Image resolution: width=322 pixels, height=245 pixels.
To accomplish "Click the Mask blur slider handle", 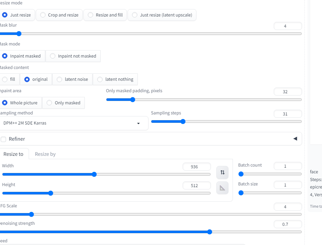I will click(19, 34).
